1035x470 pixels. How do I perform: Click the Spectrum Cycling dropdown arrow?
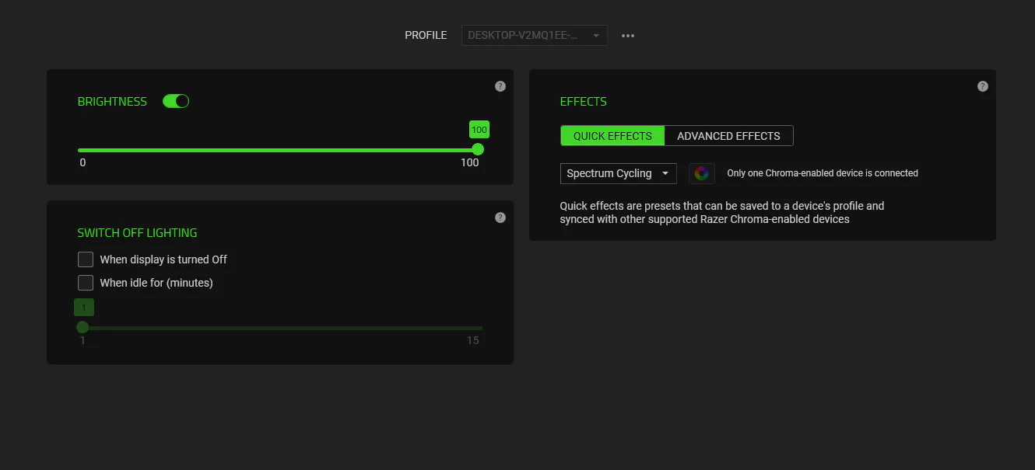[665, 174]
